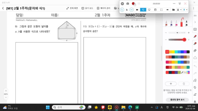Open the Windows Start menu

48,107
